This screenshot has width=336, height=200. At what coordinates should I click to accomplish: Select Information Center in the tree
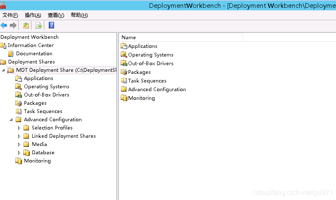(x=31, y=45)
